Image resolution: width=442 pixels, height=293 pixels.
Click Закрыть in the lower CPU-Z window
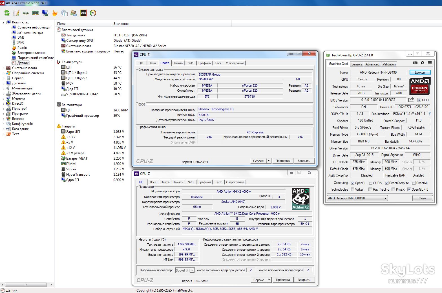tap(304, 280)
